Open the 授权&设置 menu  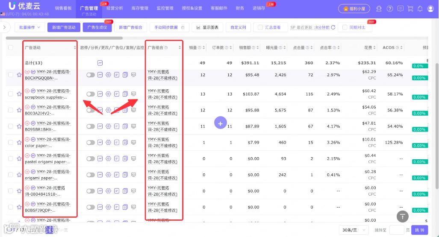coord(192,9)
